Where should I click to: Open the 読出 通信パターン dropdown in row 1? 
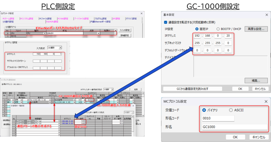pos(13,100)
